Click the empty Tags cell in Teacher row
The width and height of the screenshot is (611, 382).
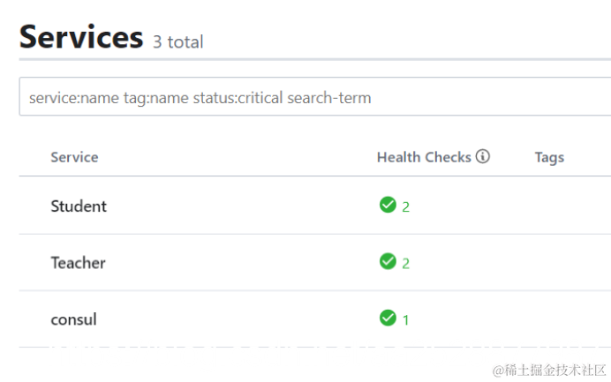click(565, 263)
